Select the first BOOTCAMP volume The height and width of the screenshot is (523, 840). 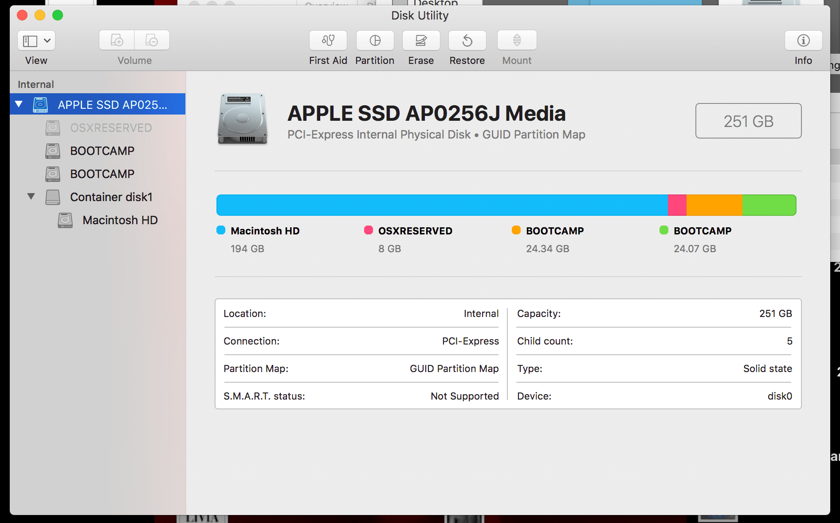(x=102, y=151)
